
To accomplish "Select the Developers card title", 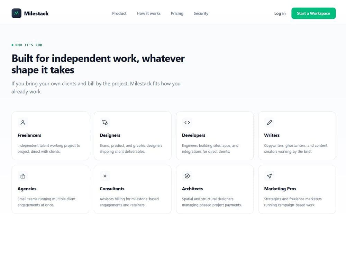I will pyautogui.click(x=193, y=135).
